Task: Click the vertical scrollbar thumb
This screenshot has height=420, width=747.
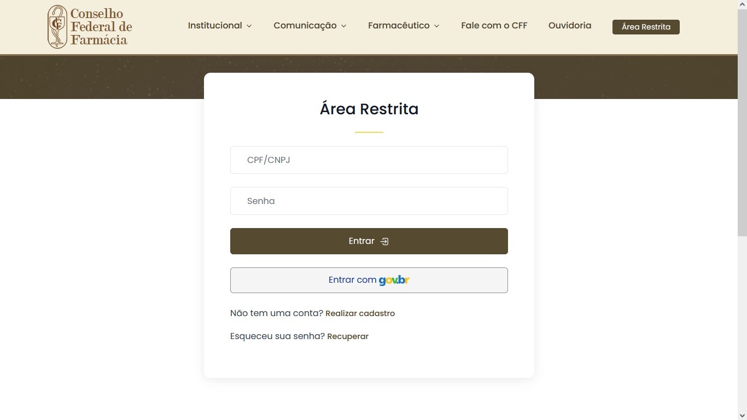Action: click(x=742, y=120)
